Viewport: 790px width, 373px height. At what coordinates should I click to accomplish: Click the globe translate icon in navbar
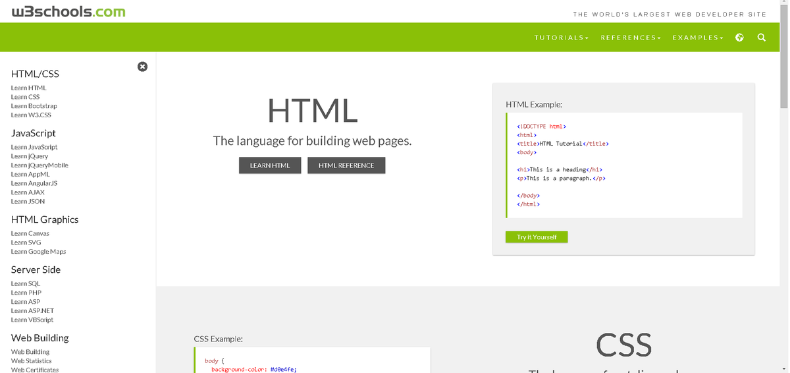(x=740, y=38)
